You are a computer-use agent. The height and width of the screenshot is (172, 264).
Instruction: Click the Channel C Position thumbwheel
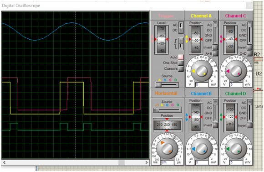coord(230,40)
